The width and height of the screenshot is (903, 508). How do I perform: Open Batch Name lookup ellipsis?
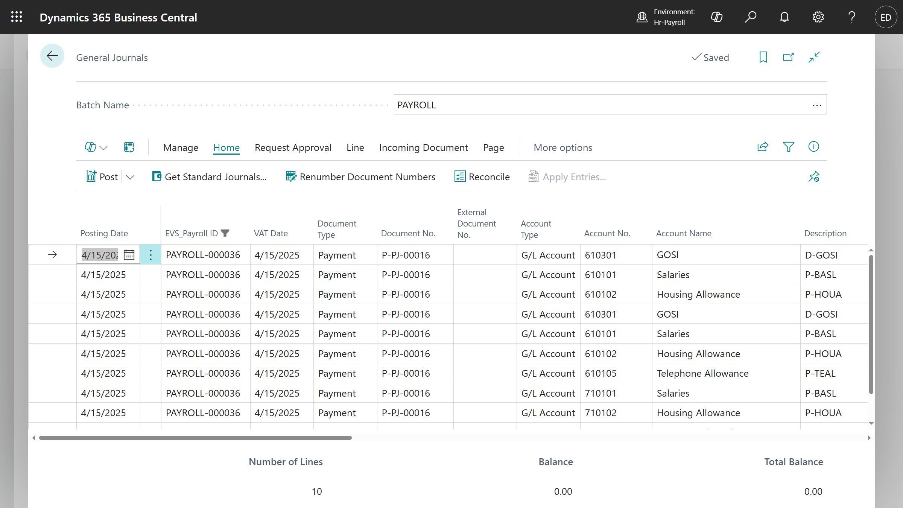817,105
